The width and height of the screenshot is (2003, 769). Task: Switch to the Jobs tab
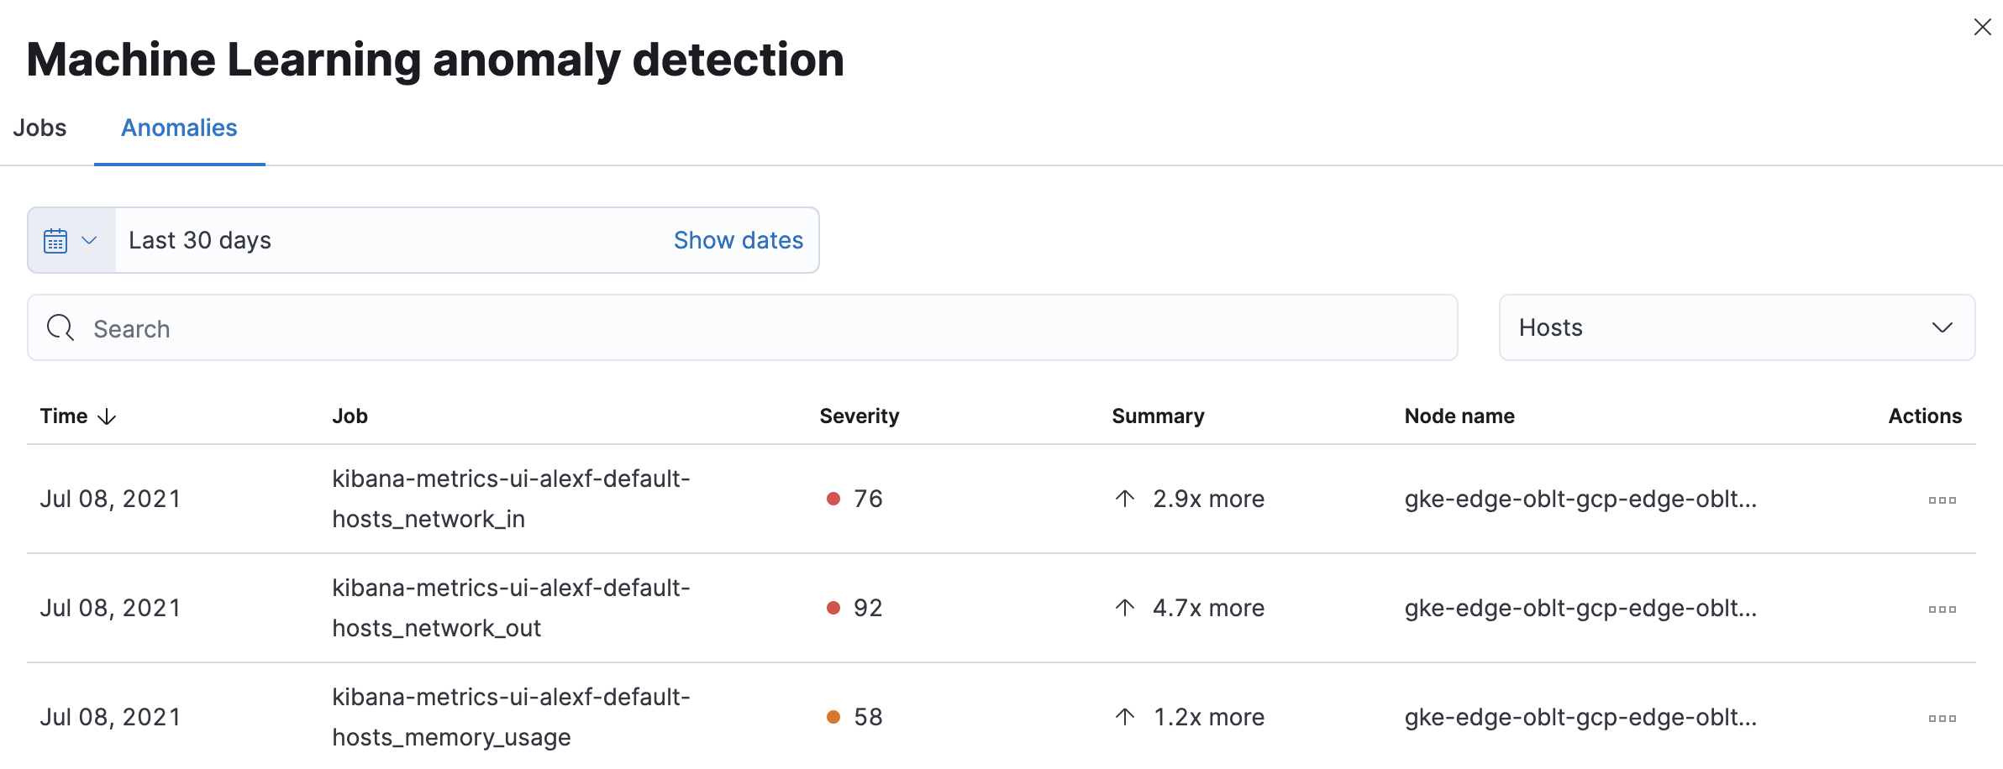(39, 128)
